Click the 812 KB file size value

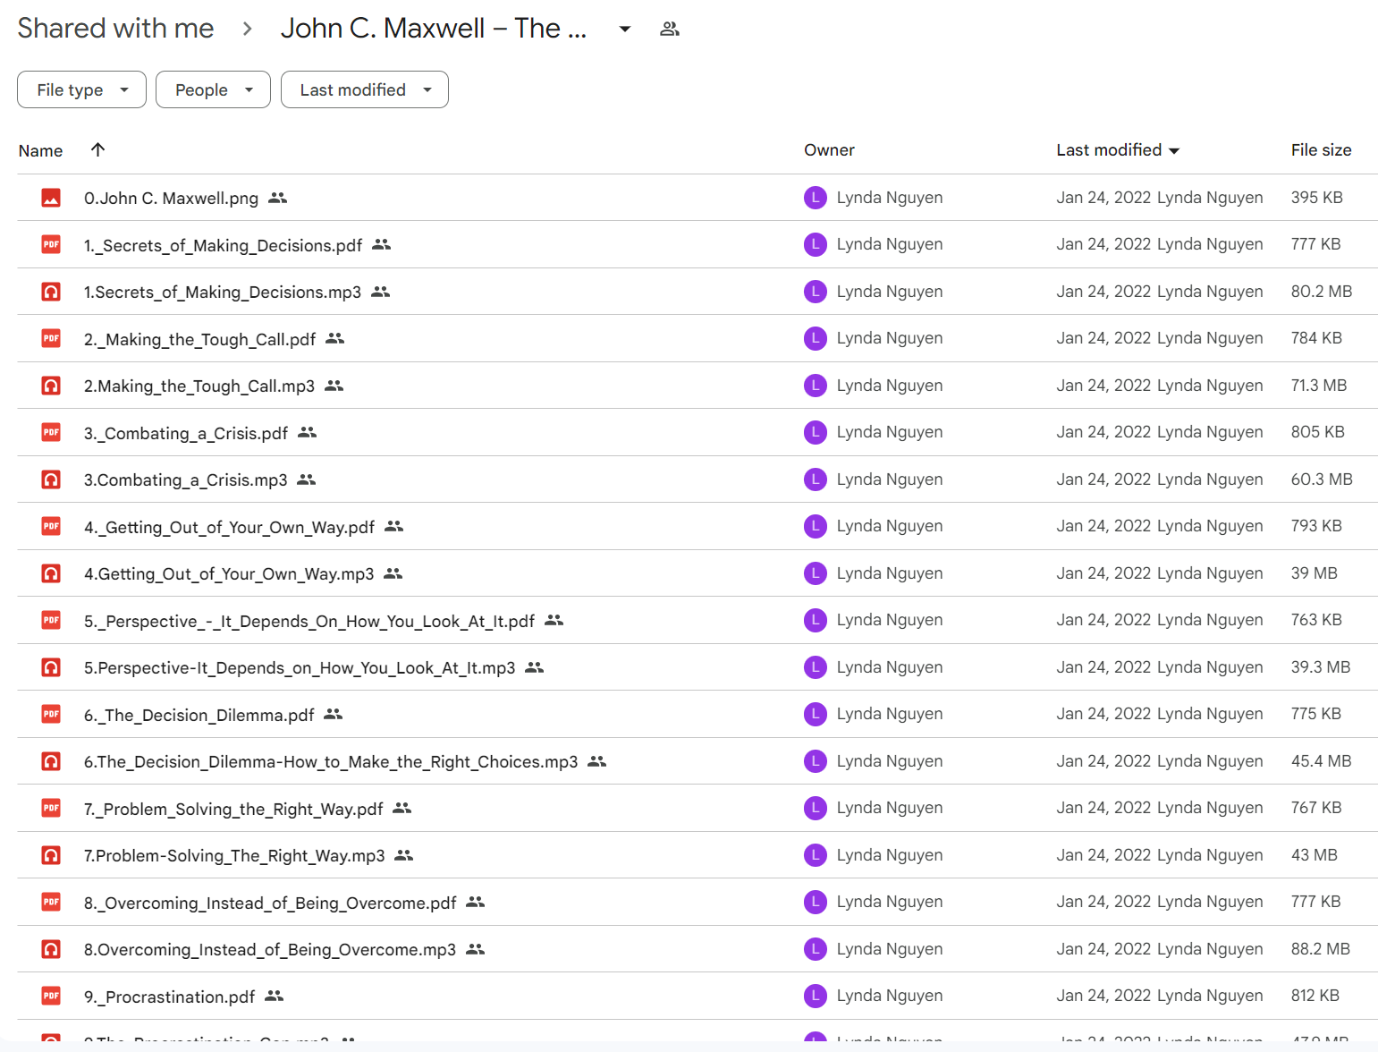click(1315, 996)
